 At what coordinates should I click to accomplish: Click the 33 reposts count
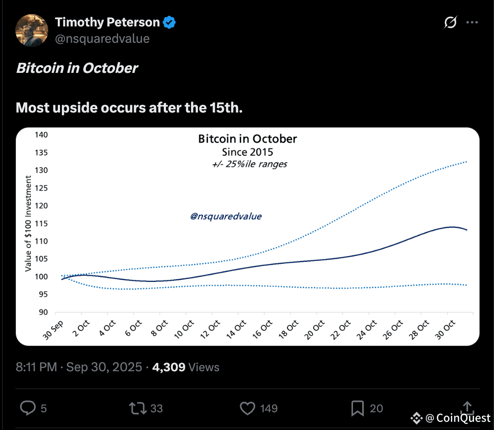pos(156,409)
